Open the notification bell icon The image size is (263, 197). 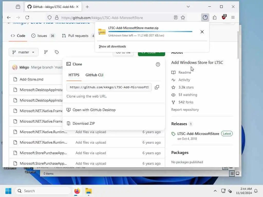pyautogui.click(x=256, y=191)
